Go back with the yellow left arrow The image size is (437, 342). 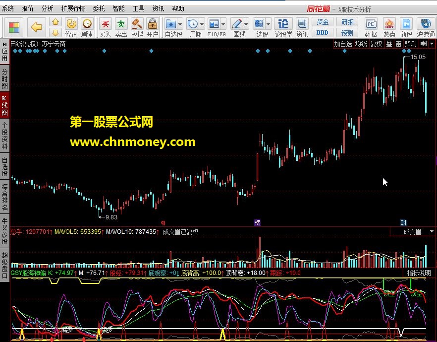click(x=36, y=27)
